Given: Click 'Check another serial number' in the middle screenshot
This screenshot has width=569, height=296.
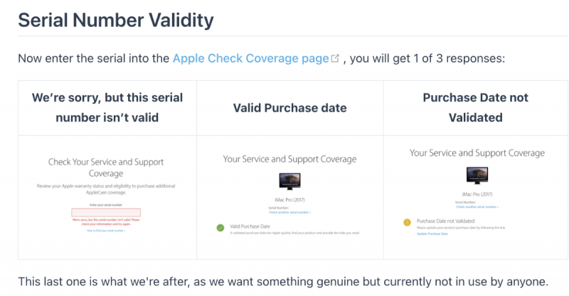Looking at the screenshot, I should (289, 212).
